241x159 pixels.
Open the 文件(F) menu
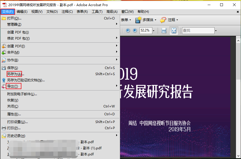coord(8,12)
